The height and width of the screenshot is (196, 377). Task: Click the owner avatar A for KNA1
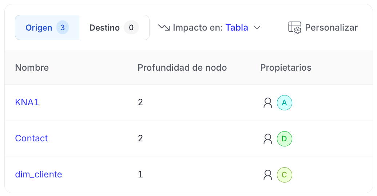click(x=285, y=103)
